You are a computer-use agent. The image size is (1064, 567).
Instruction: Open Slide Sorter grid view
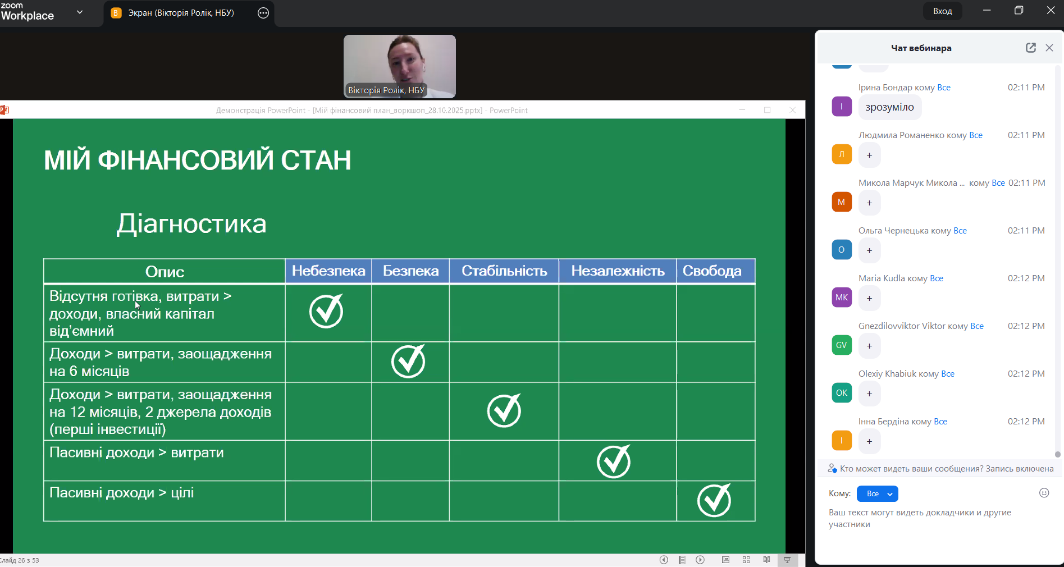[x=746, y=560]
